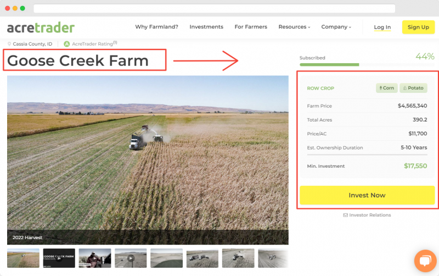Click the ROW CROP label
The height and width of the screenshot is (276, 439).
point(320,89)
